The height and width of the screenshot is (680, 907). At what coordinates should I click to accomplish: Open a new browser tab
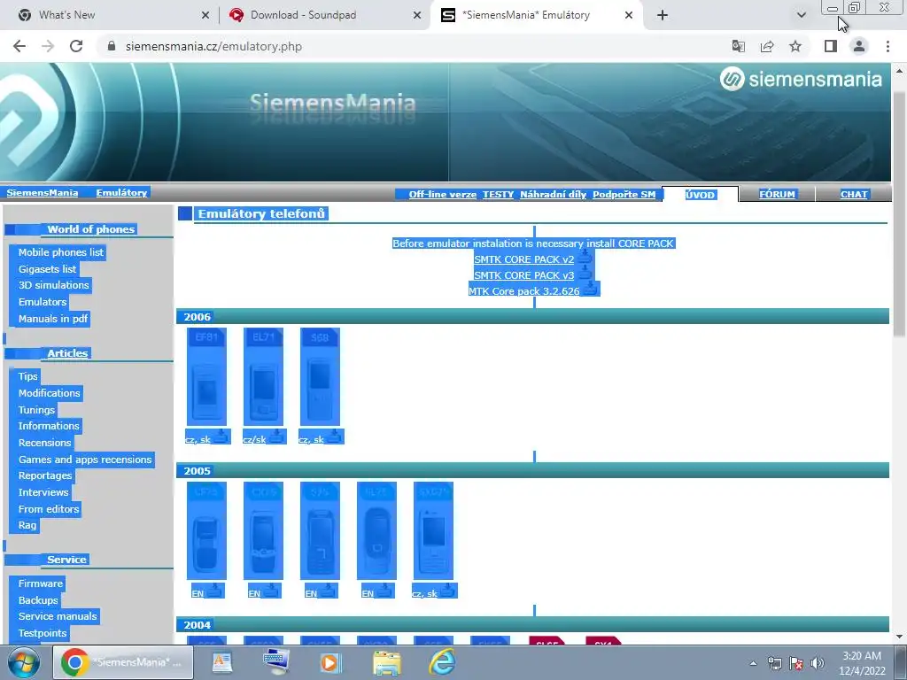[663, 15]
